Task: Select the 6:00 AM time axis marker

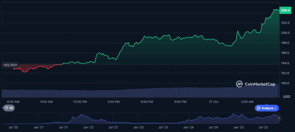Action: click(13, 102)
